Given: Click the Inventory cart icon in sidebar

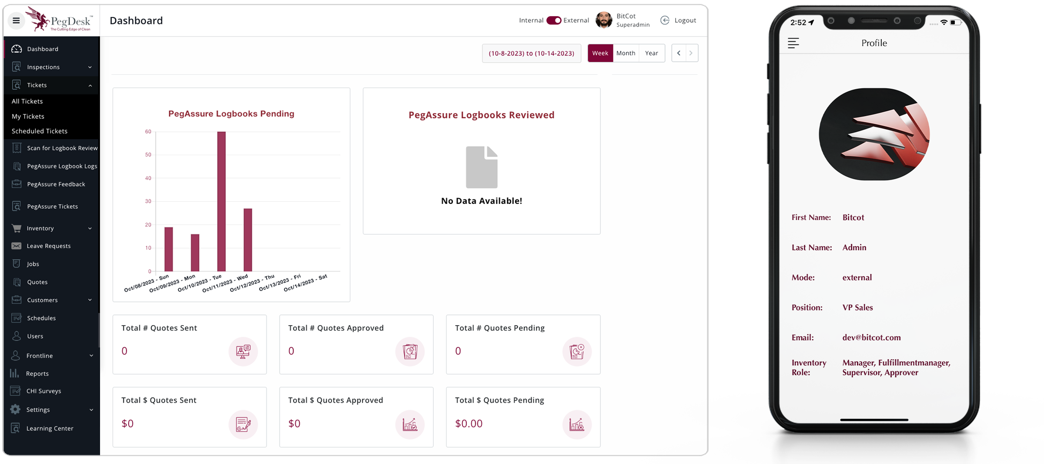Looking at the screenshot, I should [x=17, y=228].
